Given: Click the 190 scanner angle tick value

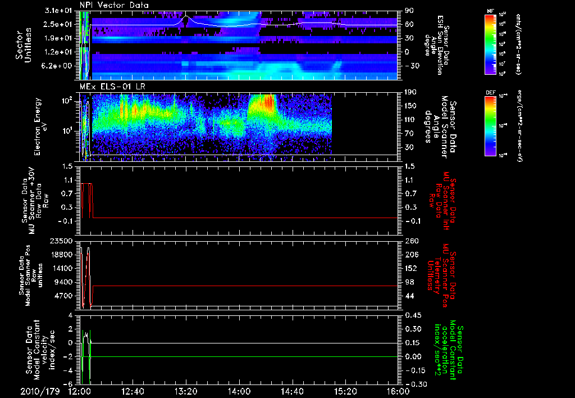Looking at the screenshot, I should (x=411, y=92).
